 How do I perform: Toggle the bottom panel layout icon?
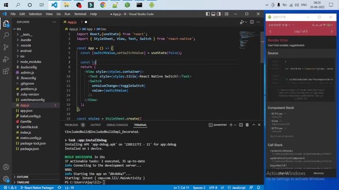point(213,14)
